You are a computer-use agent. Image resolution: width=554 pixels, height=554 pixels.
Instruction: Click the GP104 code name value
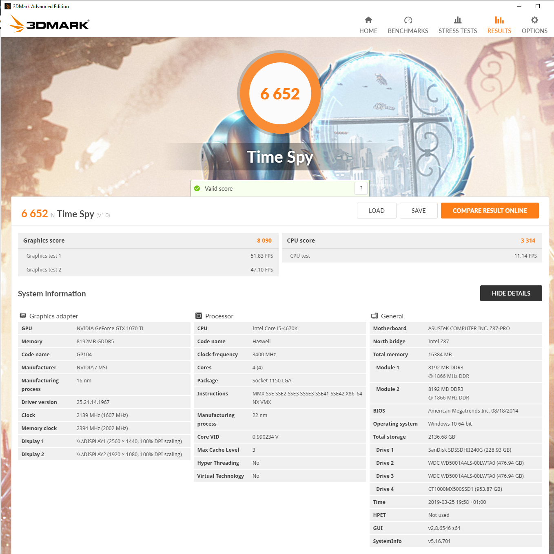[x=84, y=354]
